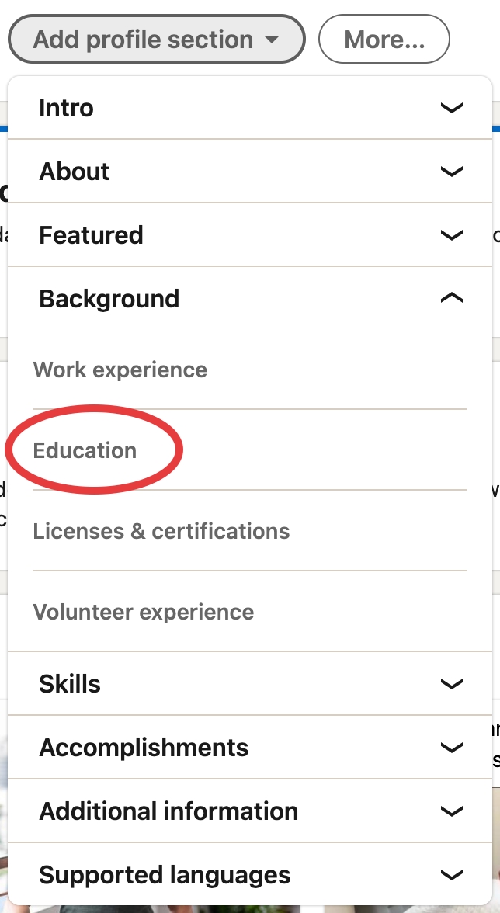Expand Featured with its down chevron
The width and height of the screenshot is (500, 913).
pyautogui.click(x=451, y=235)
